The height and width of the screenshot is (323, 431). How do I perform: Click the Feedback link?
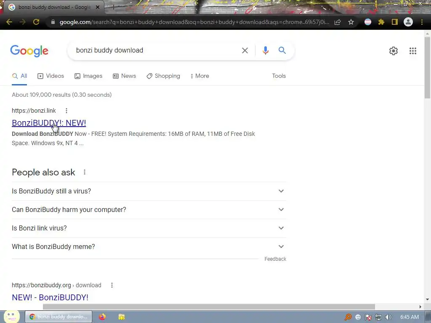click(275, 259)
